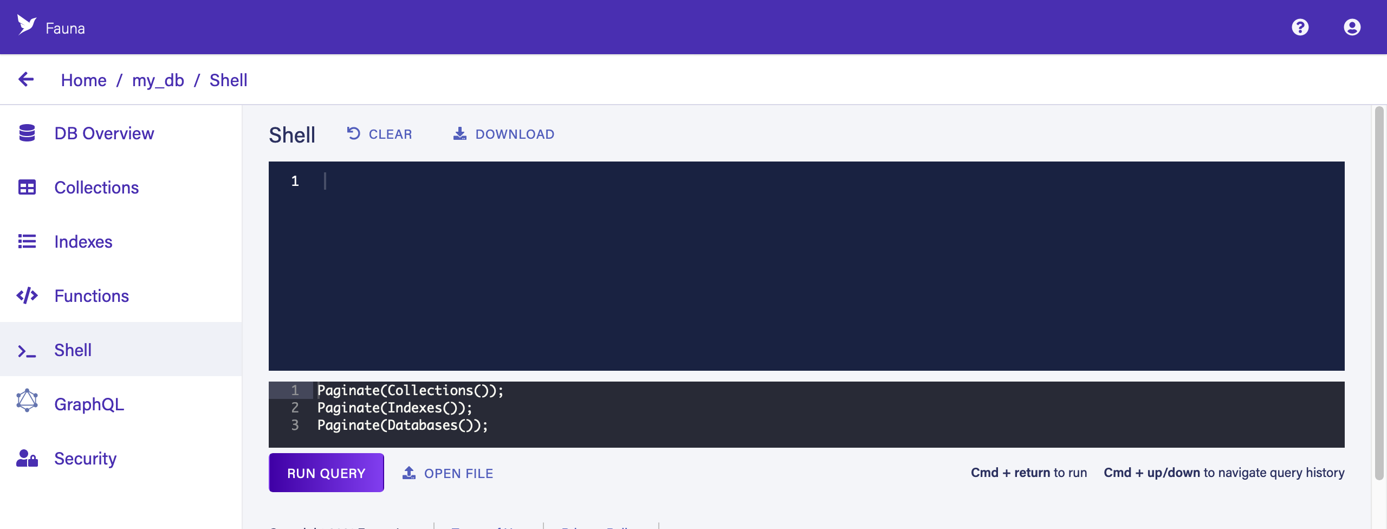
Task: Click the Collections grid icon
Action: tap(27, 187)
